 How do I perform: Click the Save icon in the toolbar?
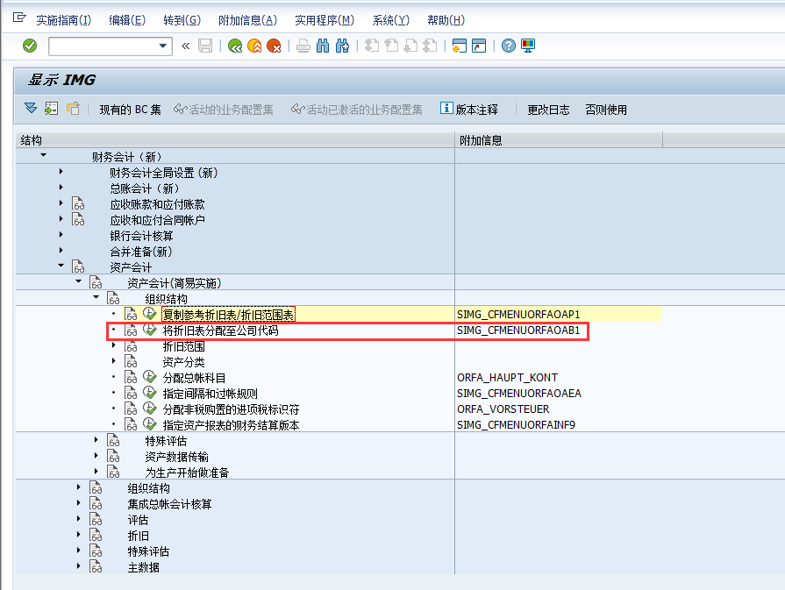tap(205, 46)
